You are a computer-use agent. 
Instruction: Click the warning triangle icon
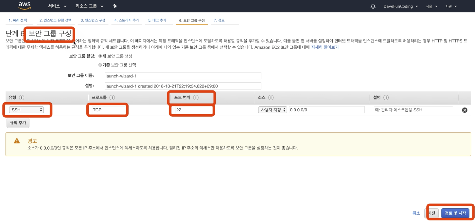(x=17, y=141)
